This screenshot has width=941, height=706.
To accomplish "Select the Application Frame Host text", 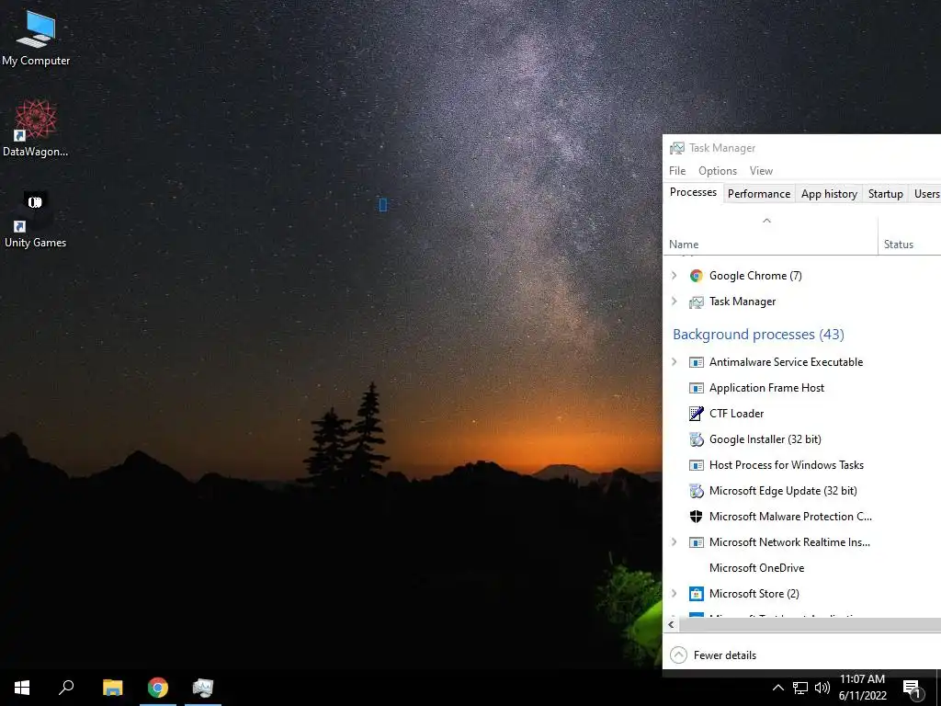I will point(766,388).
